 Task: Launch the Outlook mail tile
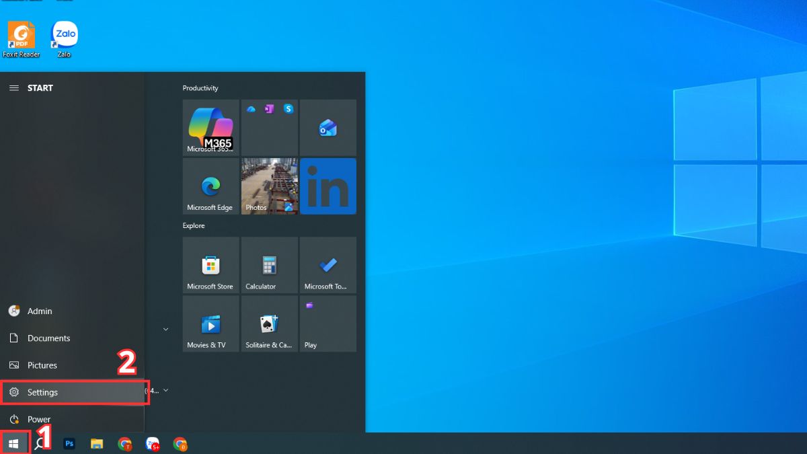click(x=328, y=128)
